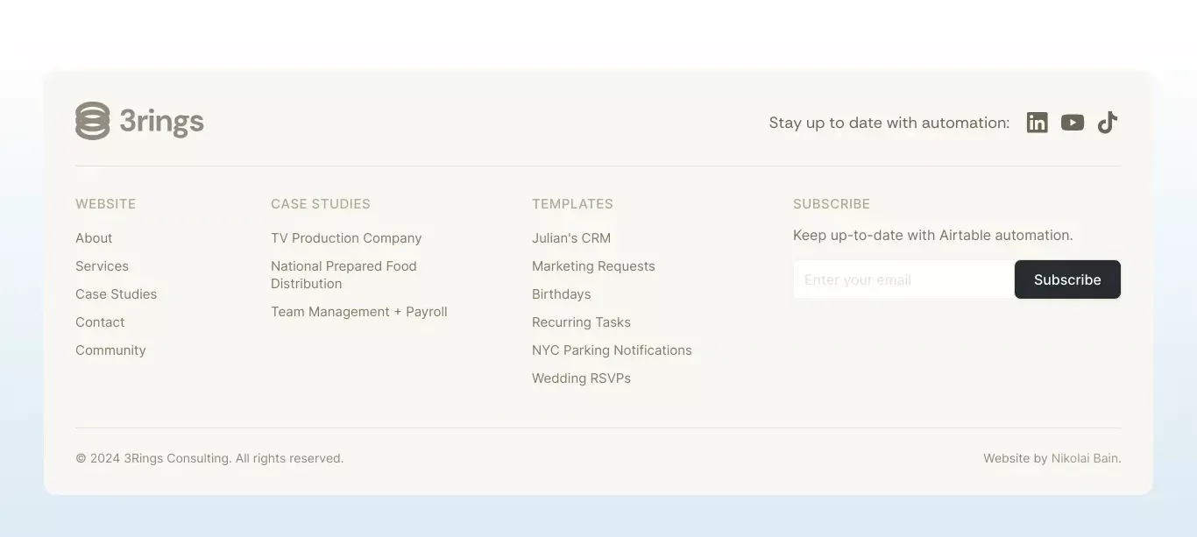Open the LinkedIn social icon
Image resolution: width=1197 pixels, height=537 pixels.
pyautogui.click(x=1037, y=123)
